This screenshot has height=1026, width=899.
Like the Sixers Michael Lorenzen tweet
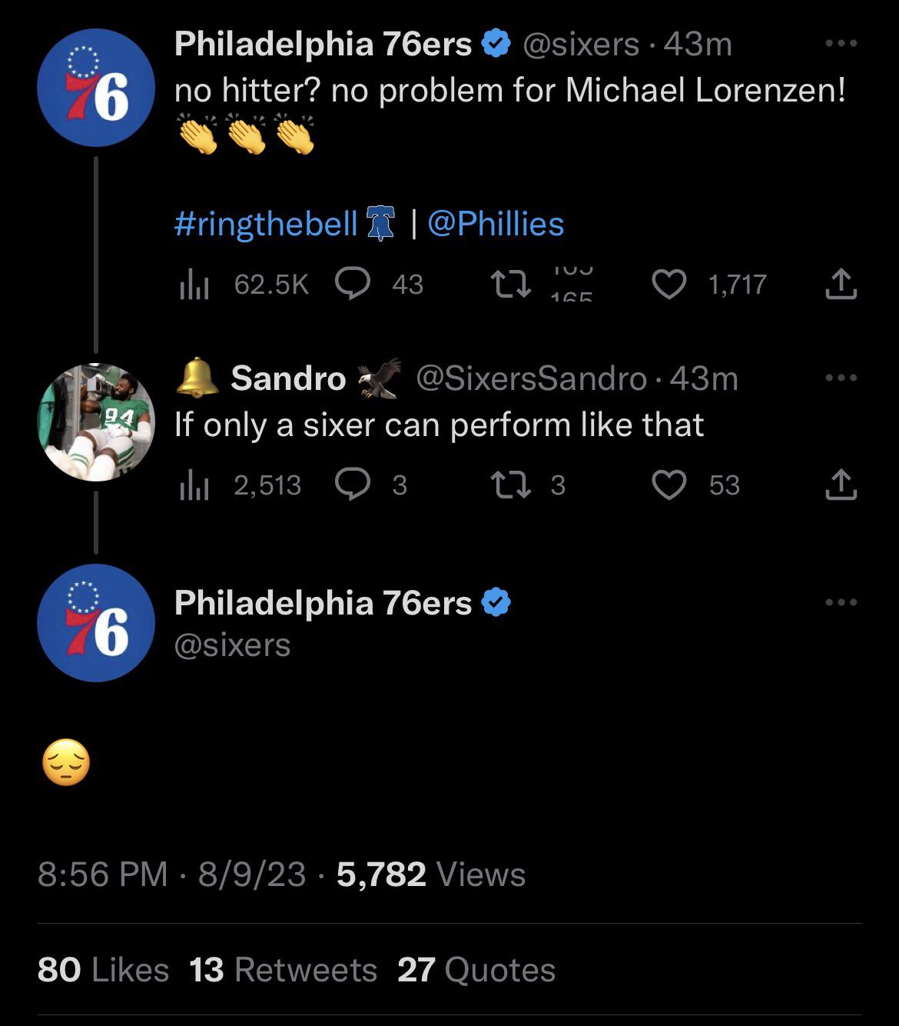pos(669,285)
